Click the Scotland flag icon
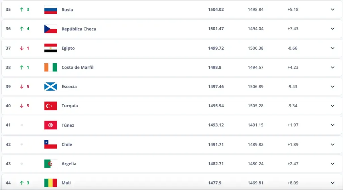 51,86
